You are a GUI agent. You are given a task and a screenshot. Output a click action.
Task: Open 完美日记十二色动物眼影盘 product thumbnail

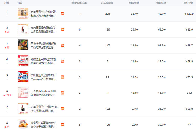point(23,13)
